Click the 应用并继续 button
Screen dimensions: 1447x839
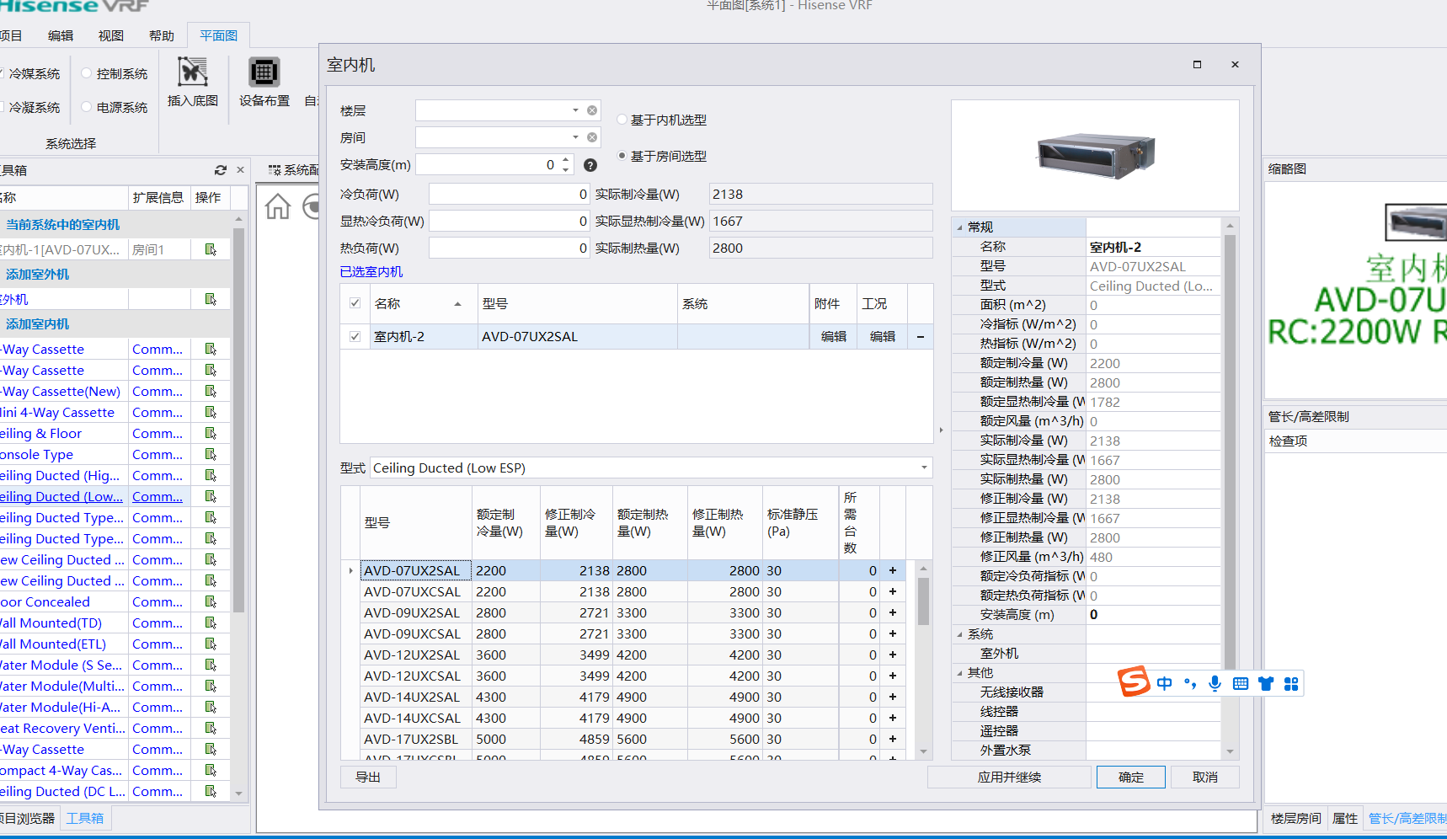pyautogui.click(x=1009, y=777)
